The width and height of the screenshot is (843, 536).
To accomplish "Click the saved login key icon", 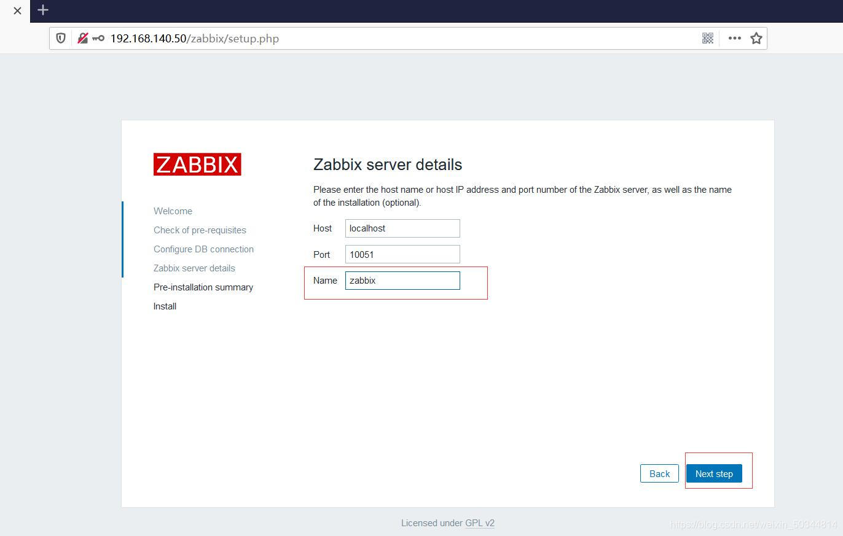I will coord(98,38).
